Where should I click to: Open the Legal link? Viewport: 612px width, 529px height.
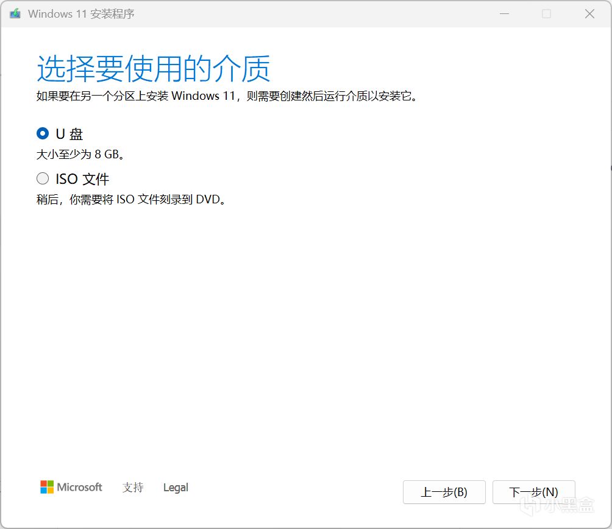[176, 487]
